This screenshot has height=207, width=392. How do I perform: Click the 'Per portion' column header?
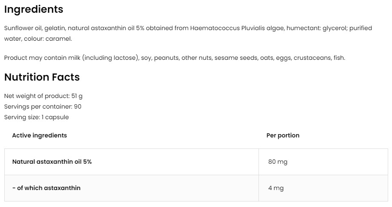click(x=283, y=135)
